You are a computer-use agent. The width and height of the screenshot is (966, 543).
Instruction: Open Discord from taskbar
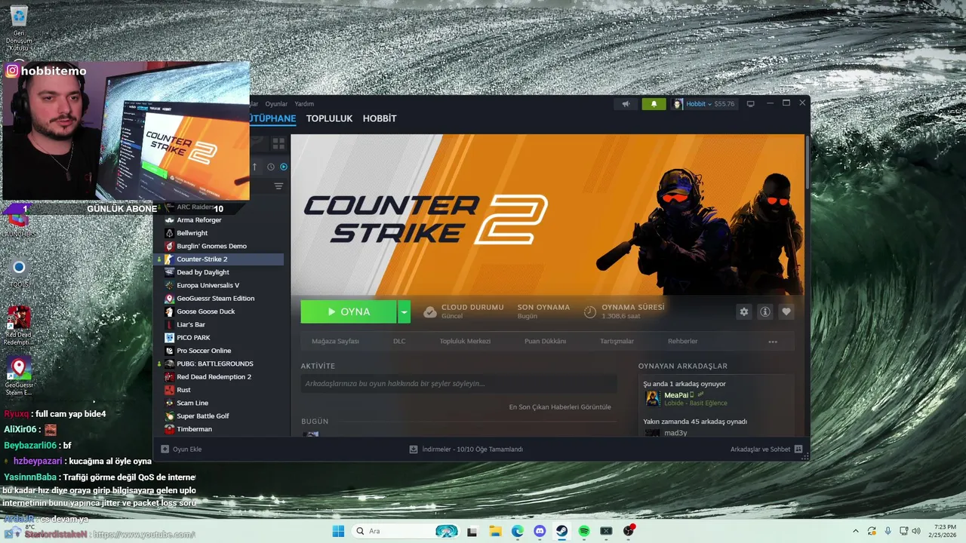[x=540, y=531]
